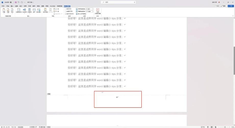Image resolution: width=235 pixels, height=128 pixels.
Task: Click the Search box in title bar
Action: [x=118, y=2]
